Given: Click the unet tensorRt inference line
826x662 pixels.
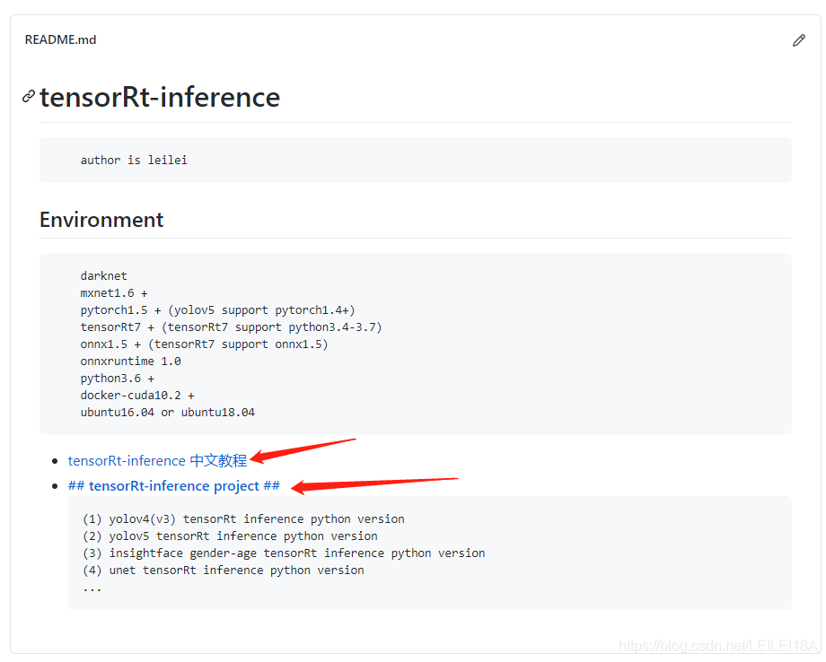Looking at the screenshot, I should point(224,570).
